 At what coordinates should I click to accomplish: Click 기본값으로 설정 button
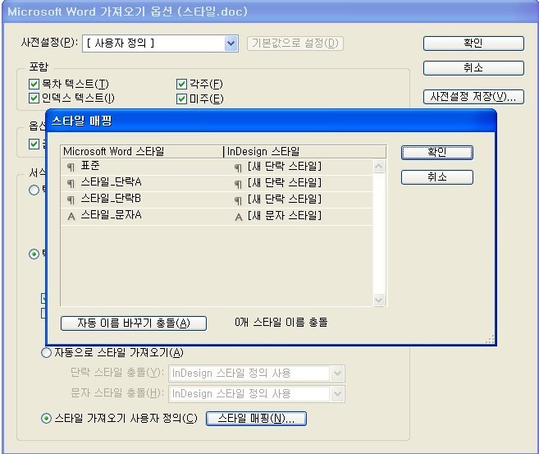[295, 44]
